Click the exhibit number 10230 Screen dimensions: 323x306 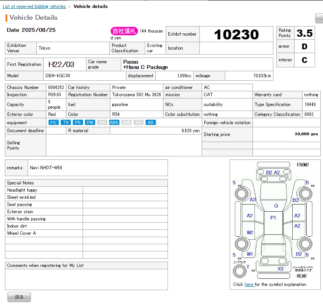[236, 34]
